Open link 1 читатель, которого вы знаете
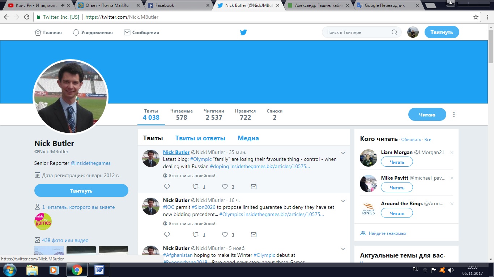 (78, 207)
